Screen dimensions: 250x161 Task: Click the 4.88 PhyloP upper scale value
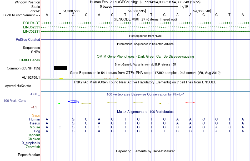pos(34,94)
